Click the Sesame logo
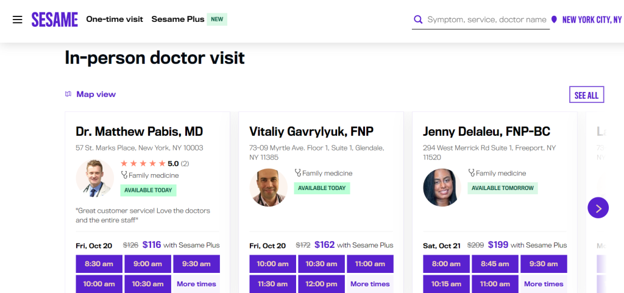The image size is (624, 293). click(55, 19)
